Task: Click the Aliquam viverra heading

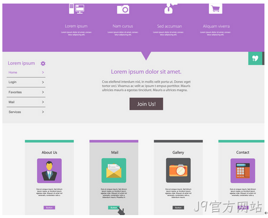Action: click(216, 26)
